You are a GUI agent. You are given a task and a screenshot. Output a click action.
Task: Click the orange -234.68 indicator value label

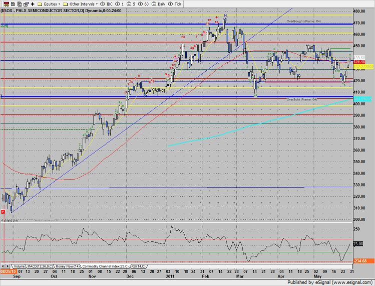click(x=364, y=261)
